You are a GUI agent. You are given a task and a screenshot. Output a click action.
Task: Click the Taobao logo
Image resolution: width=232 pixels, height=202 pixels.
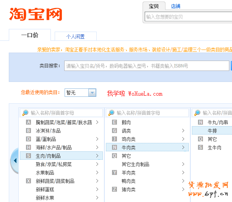pos(36,14)
